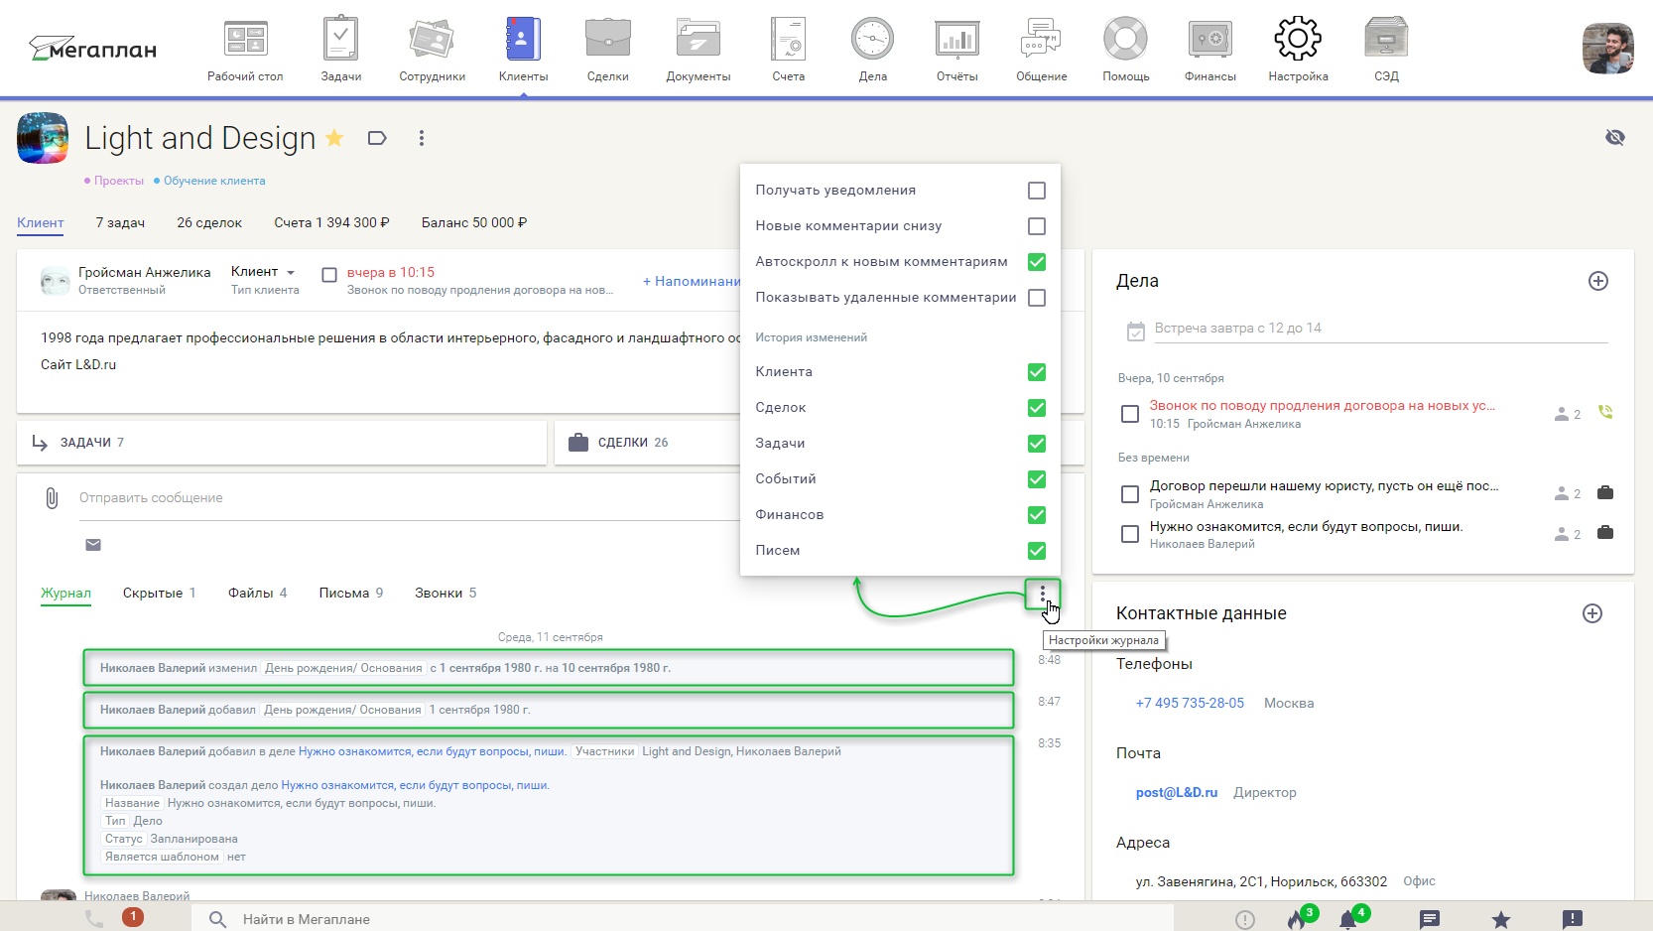Click the Проекты tag link
The image size is (1653, 931).
point(118,181)
